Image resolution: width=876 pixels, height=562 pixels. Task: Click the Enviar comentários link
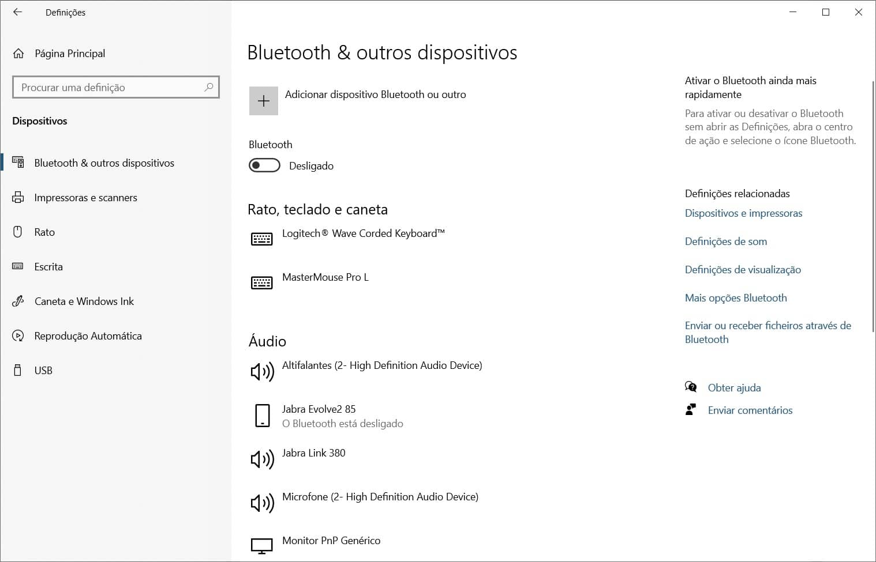(750, 410)
